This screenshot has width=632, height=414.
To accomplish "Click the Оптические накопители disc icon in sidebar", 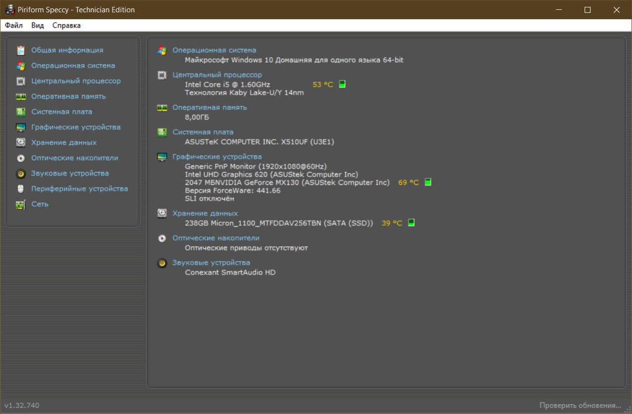I will pos(20,158).
